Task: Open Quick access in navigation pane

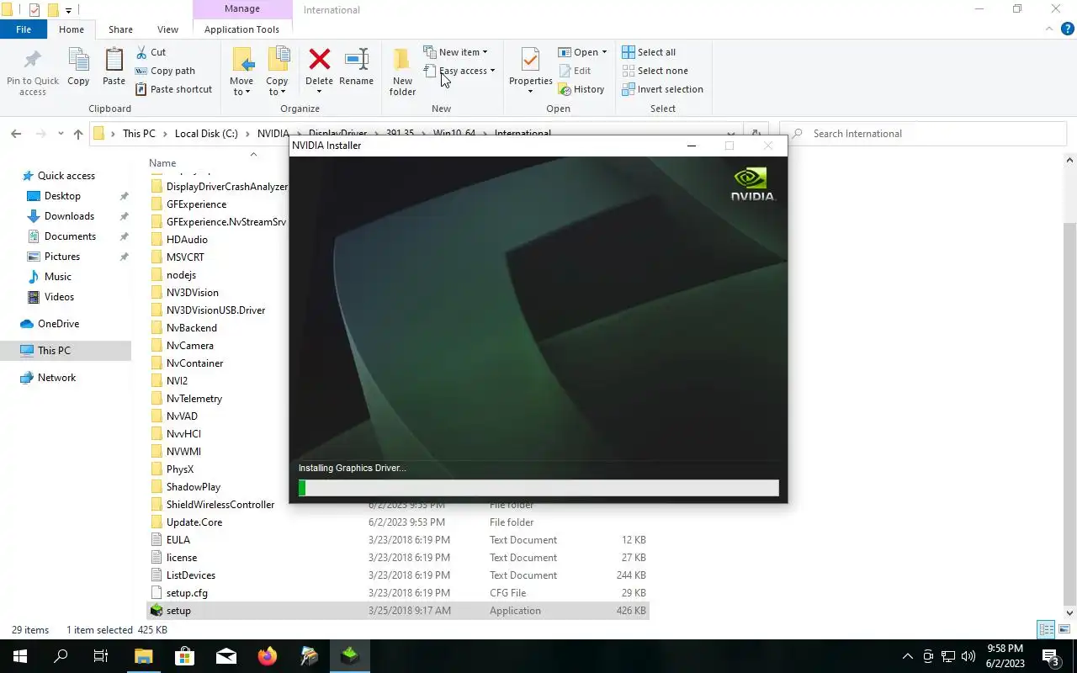Action: pos(66,176)
